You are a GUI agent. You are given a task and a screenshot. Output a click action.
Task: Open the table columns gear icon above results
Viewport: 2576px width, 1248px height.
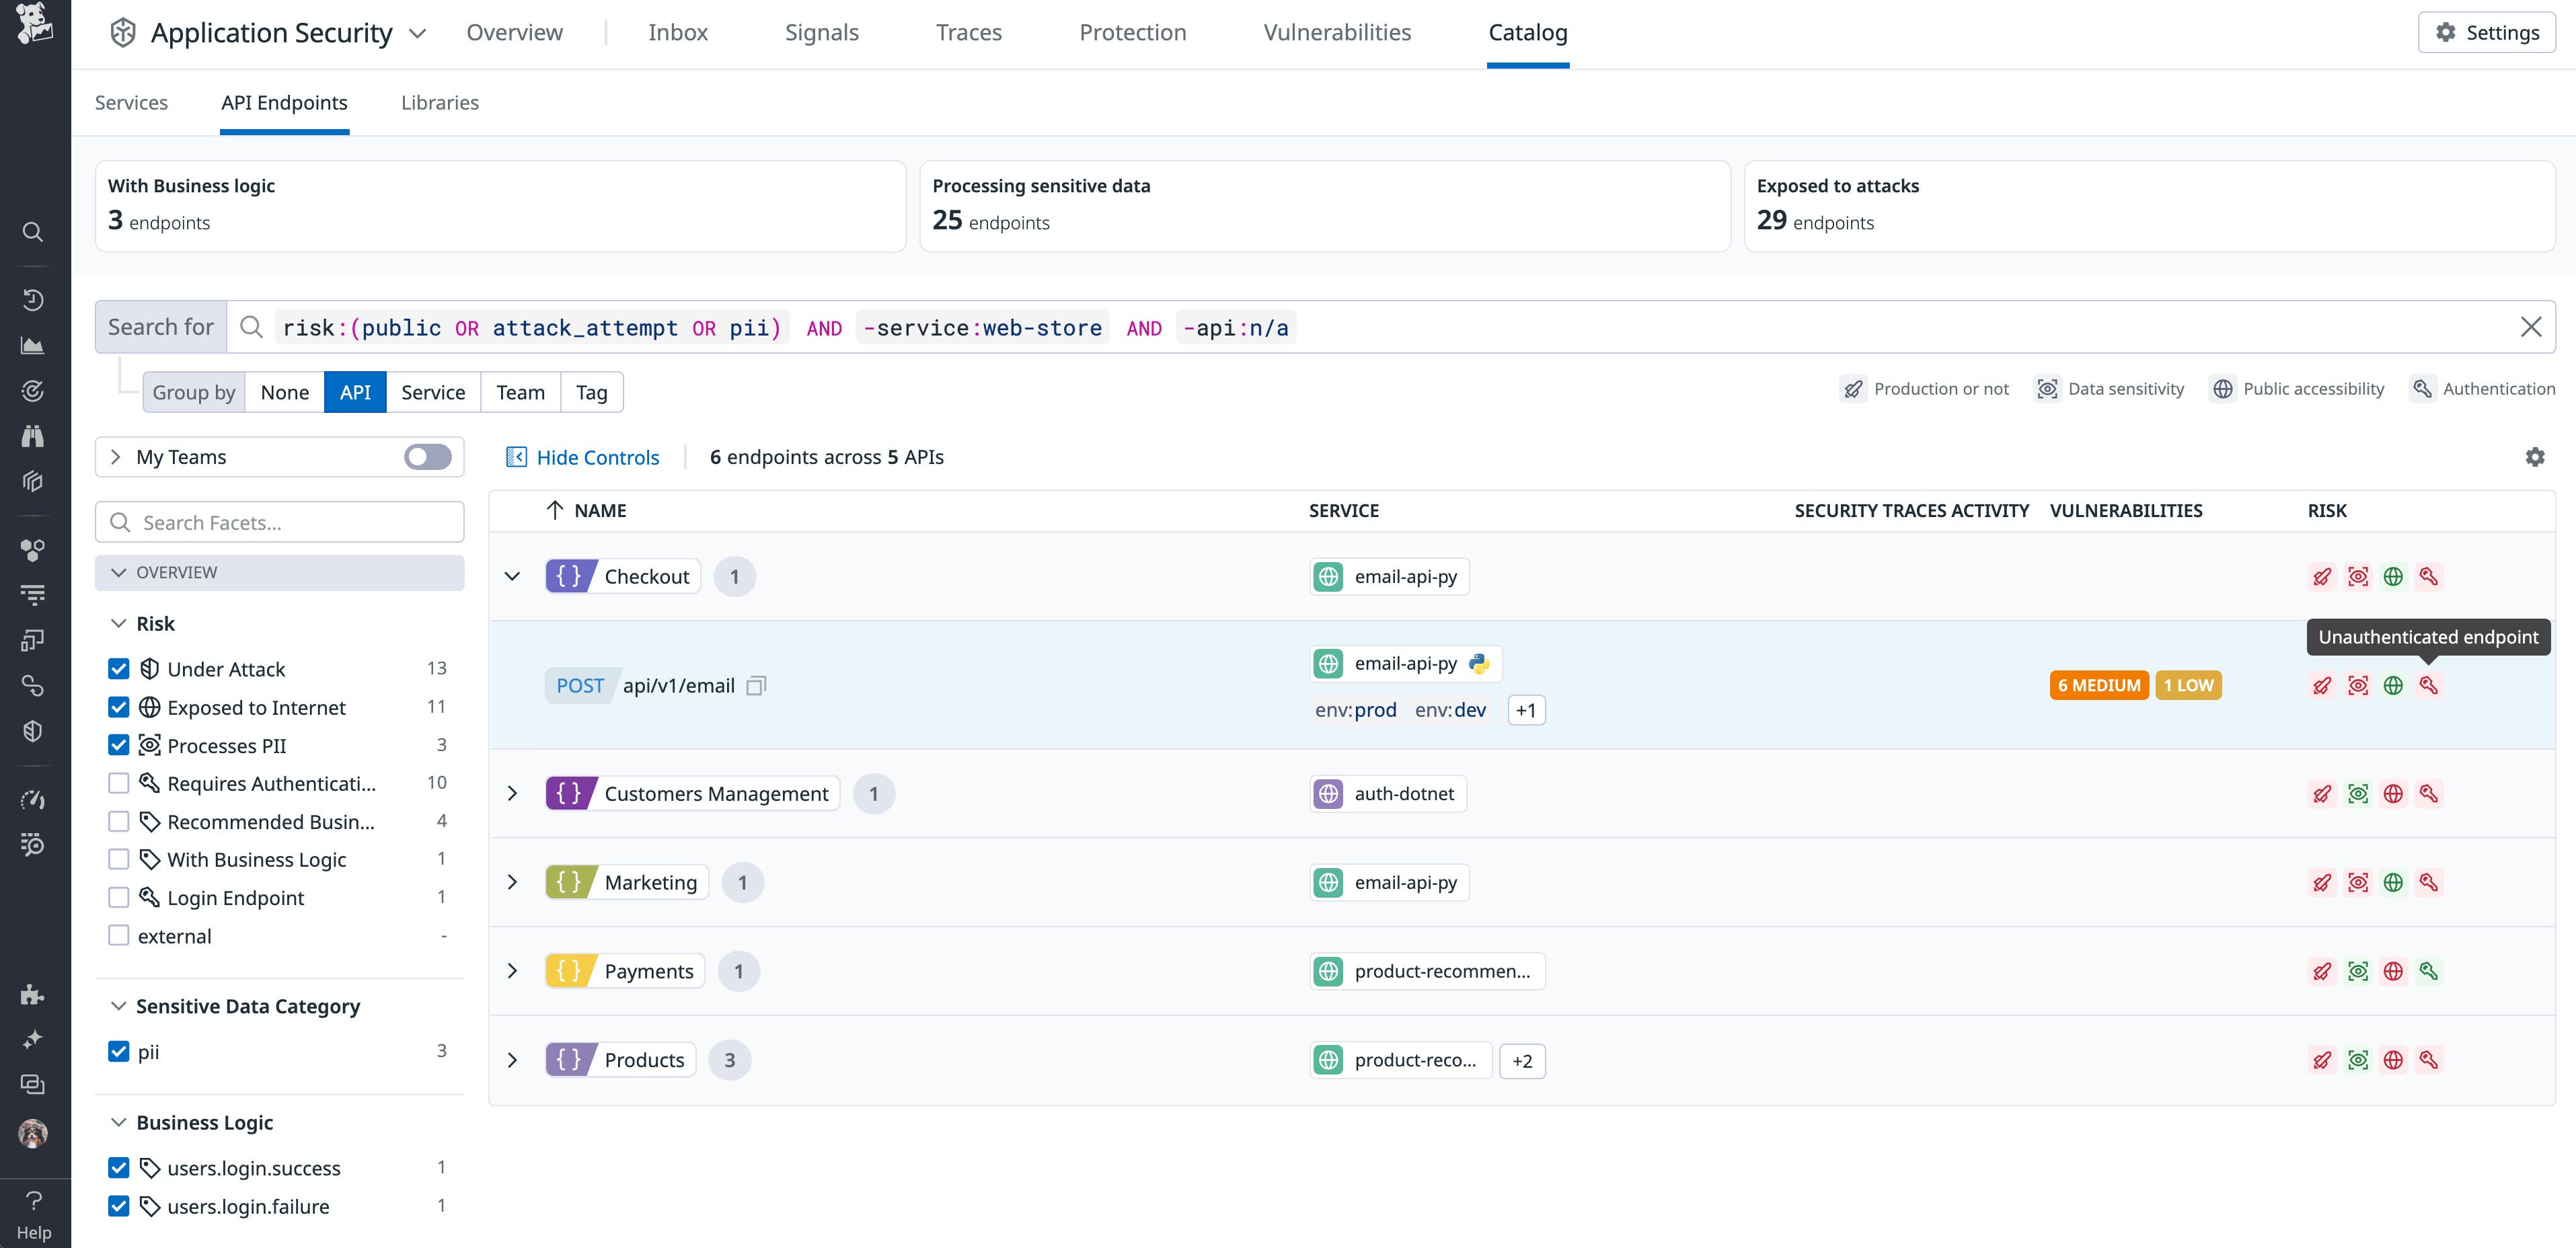pyautogui.click(x=2536, y=457)
